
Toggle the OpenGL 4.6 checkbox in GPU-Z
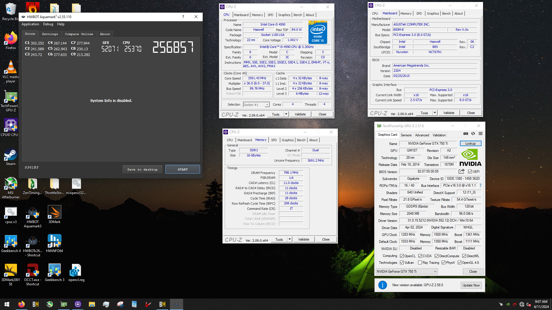tap(459, 262)
